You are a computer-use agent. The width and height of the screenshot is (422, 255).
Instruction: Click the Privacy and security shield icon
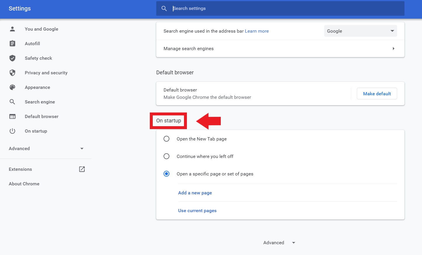tap(12, 73)
